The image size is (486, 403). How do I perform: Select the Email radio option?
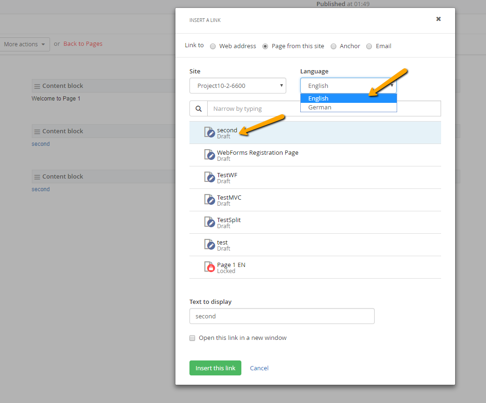(369, 46)
